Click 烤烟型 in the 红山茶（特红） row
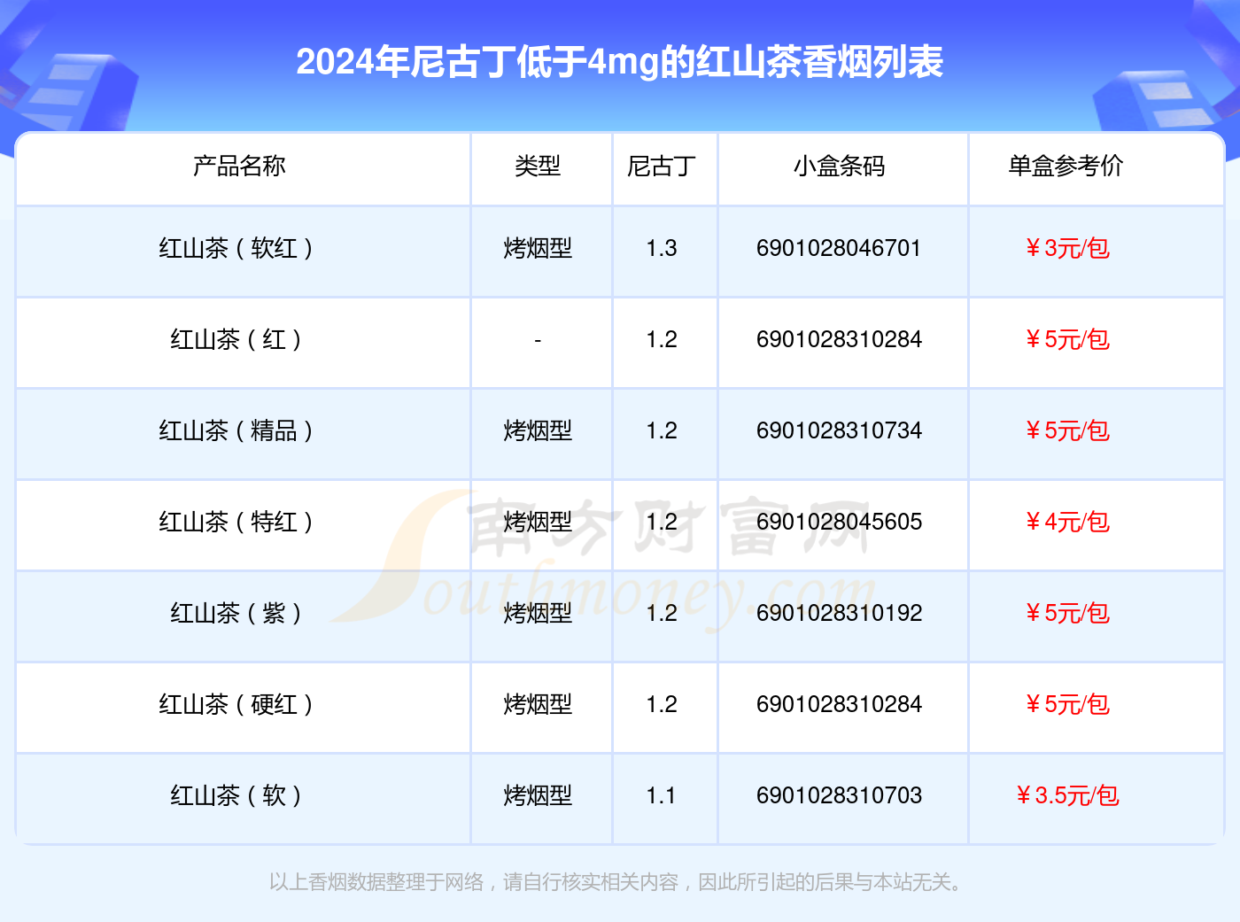 pos(538,522)
